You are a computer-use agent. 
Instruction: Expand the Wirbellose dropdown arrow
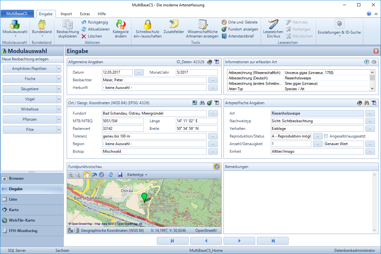59,109
